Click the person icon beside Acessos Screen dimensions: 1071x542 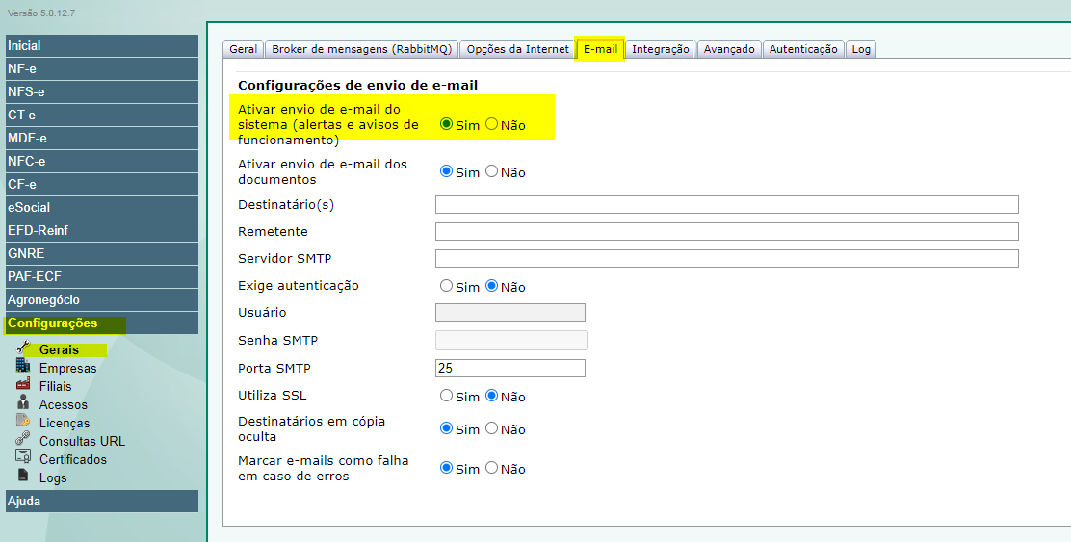23,402
